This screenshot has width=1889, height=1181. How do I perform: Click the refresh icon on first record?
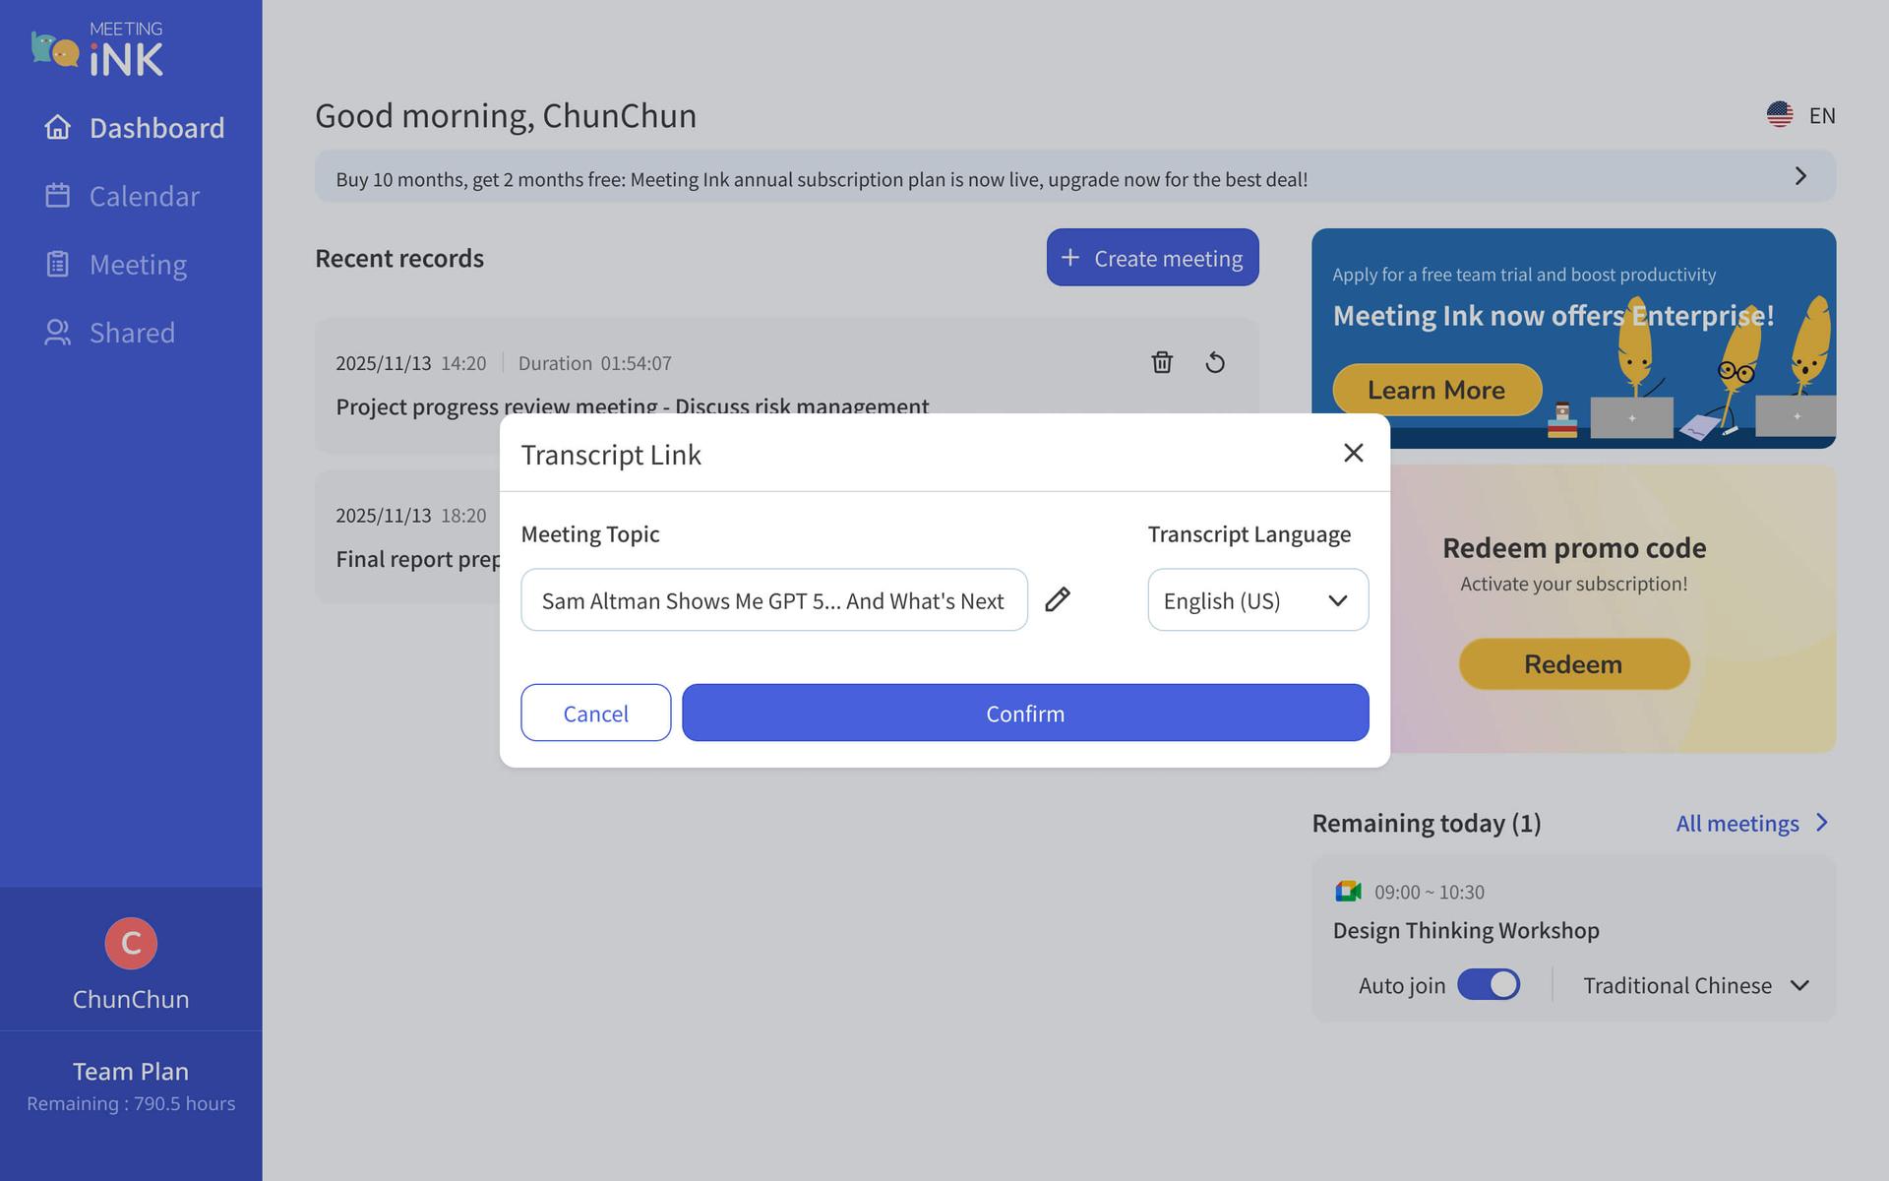click(x=1215, y=362)
